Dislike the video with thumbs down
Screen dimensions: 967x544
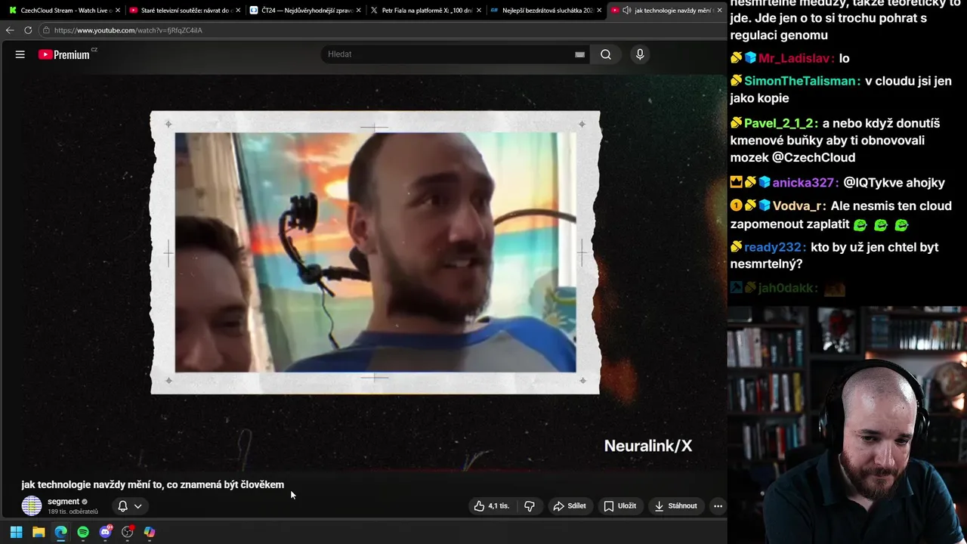530,506
